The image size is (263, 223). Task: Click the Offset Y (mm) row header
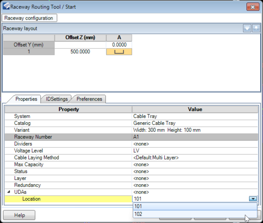pyautogui.click(x=29, y=45)
